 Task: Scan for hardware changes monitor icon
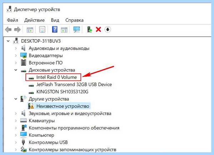coord(77,30)
